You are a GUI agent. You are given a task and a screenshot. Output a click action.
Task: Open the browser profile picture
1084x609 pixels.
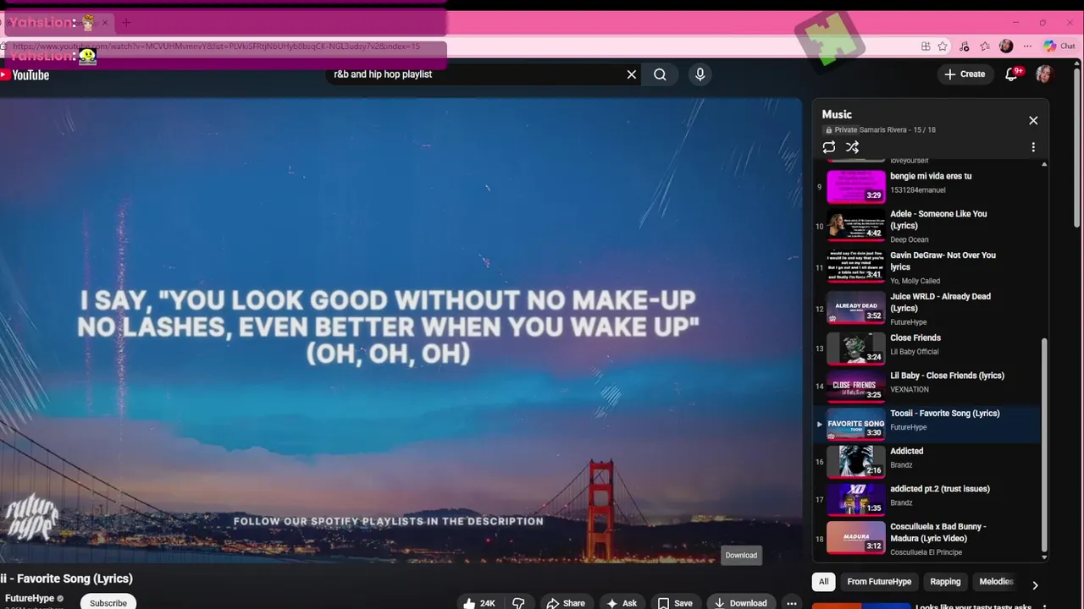[x=1006, y=47]
